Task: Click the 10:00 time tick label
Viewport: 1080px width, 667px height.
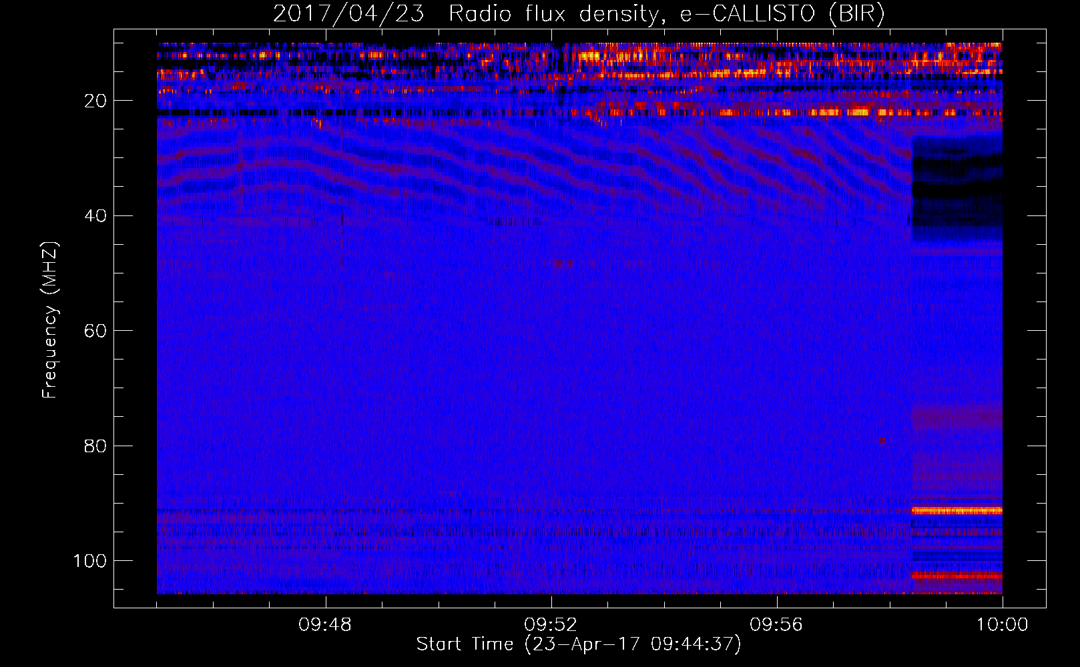Action: point(1002,625)
